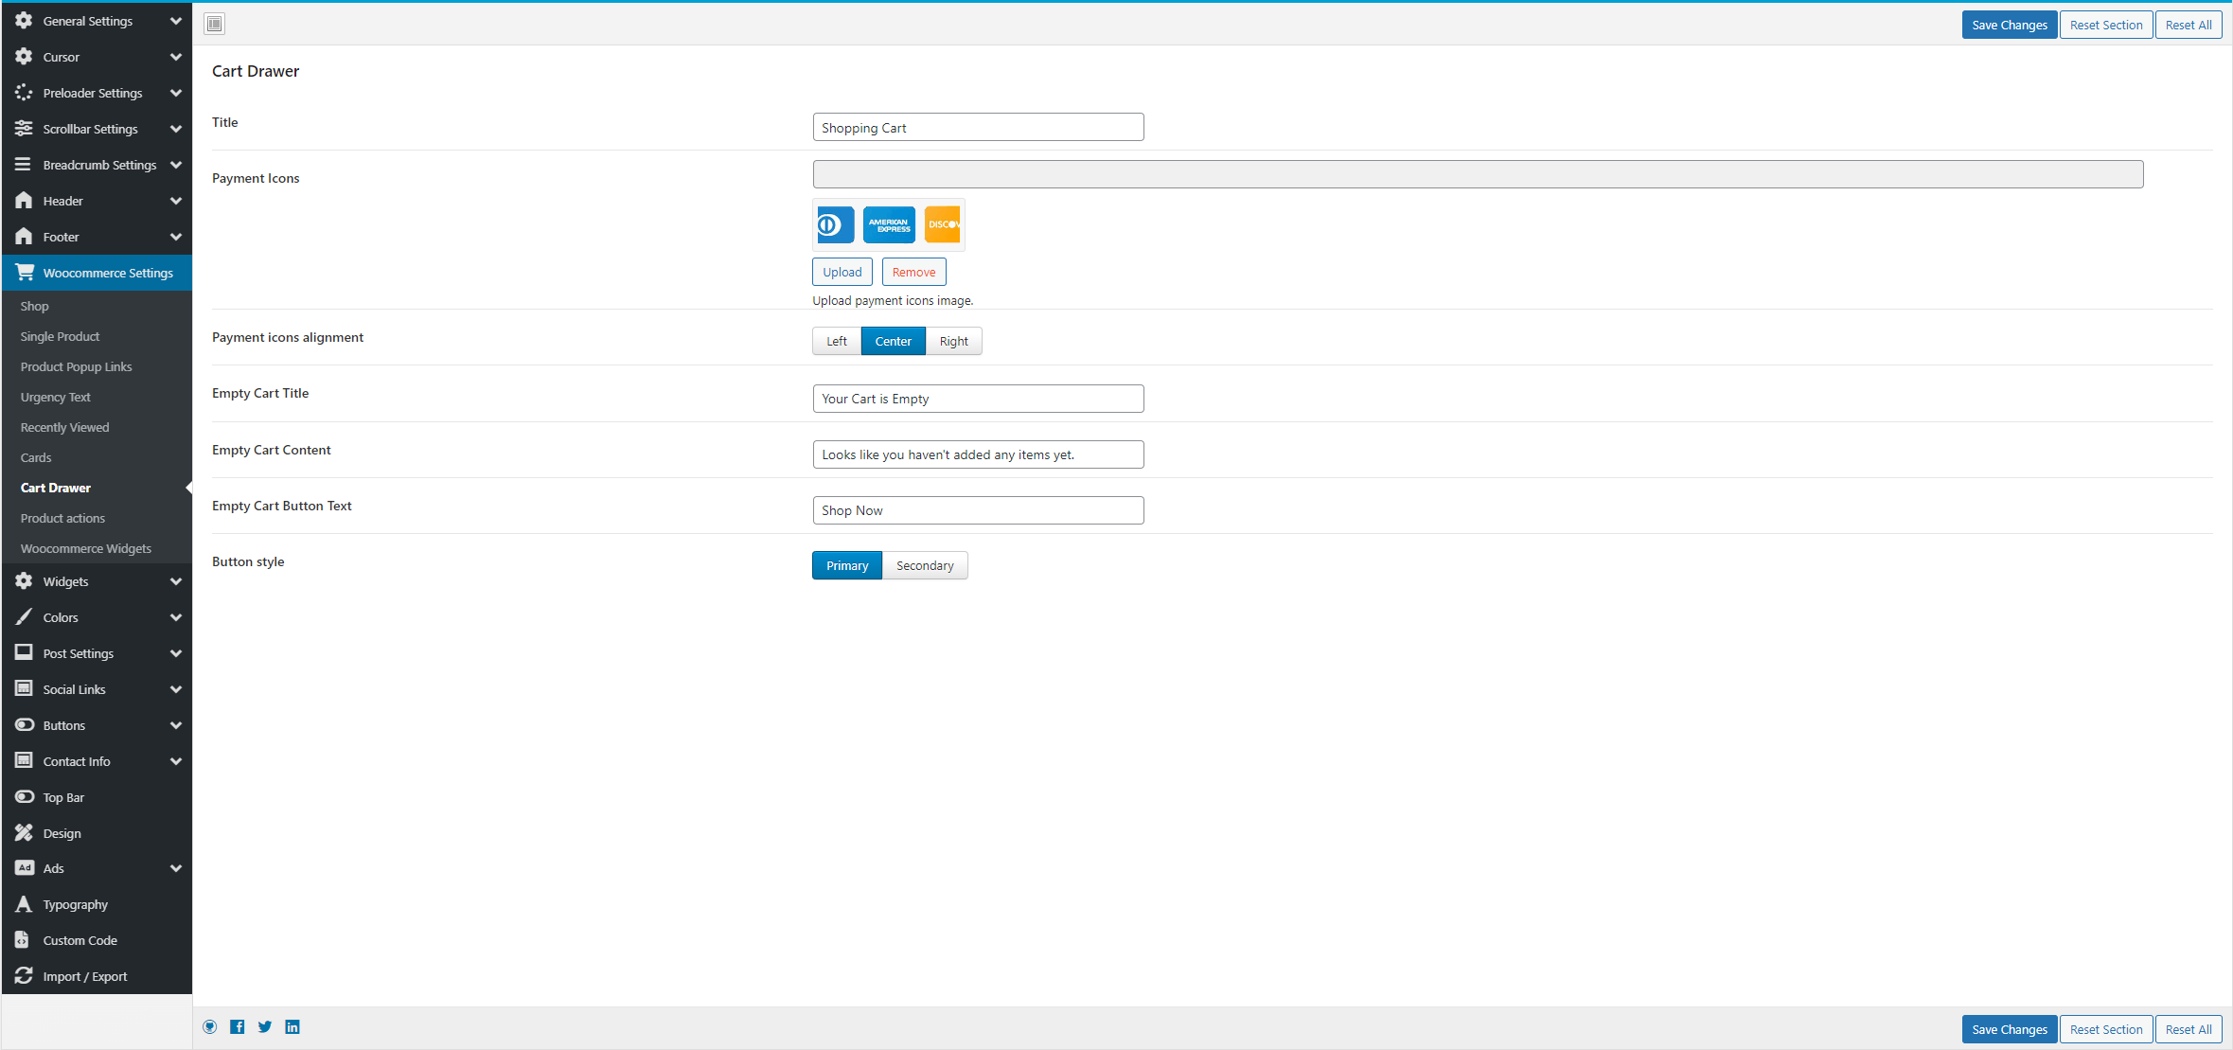Set payment icons alignment to Right
This screenshot has height=1050, width=2233.
pos(953,341)
